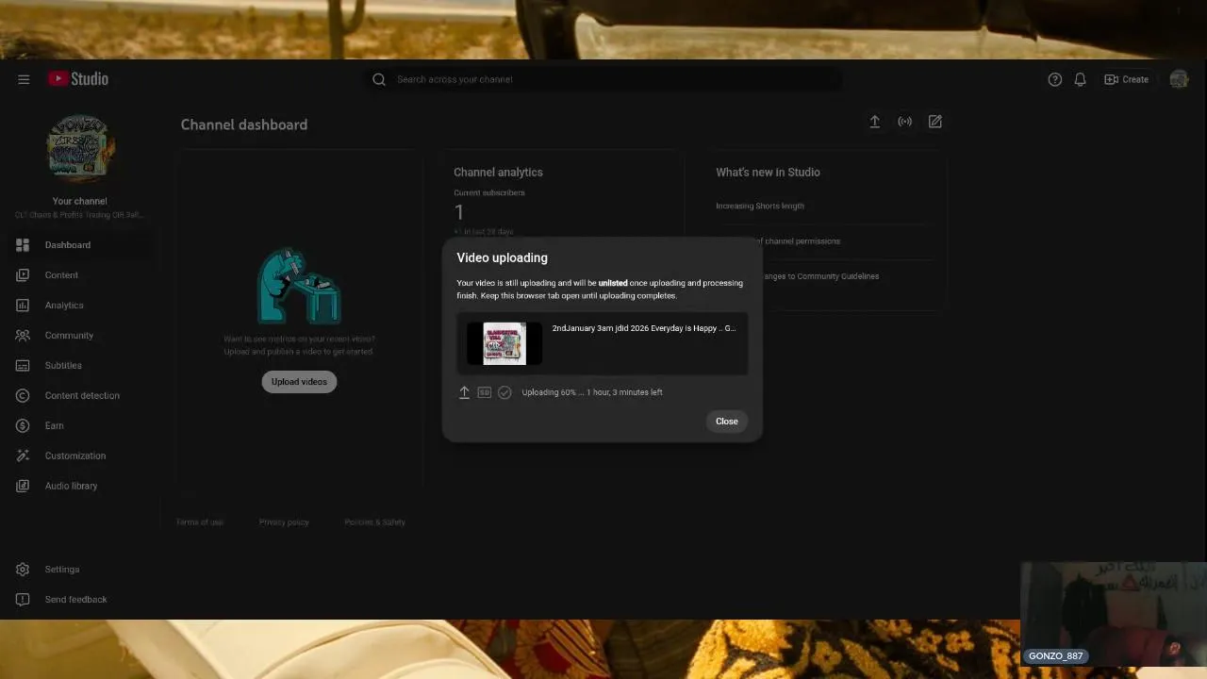The width and height of the screenshot is (1207, 679).
Task: Click the Community Guidelines news item
Action: click(820, 276)
